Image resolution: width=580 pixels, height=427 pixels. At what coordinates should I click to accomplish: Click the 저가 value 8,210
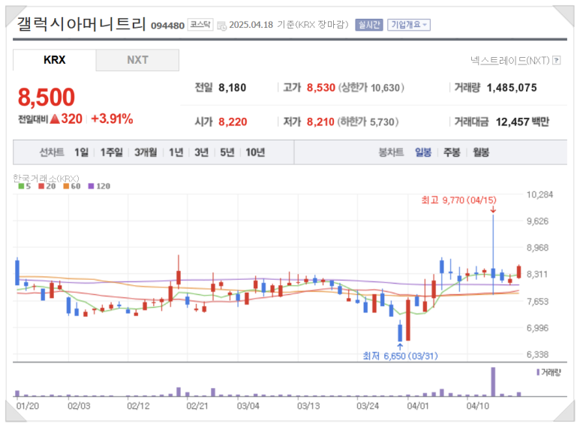[320, 122]
